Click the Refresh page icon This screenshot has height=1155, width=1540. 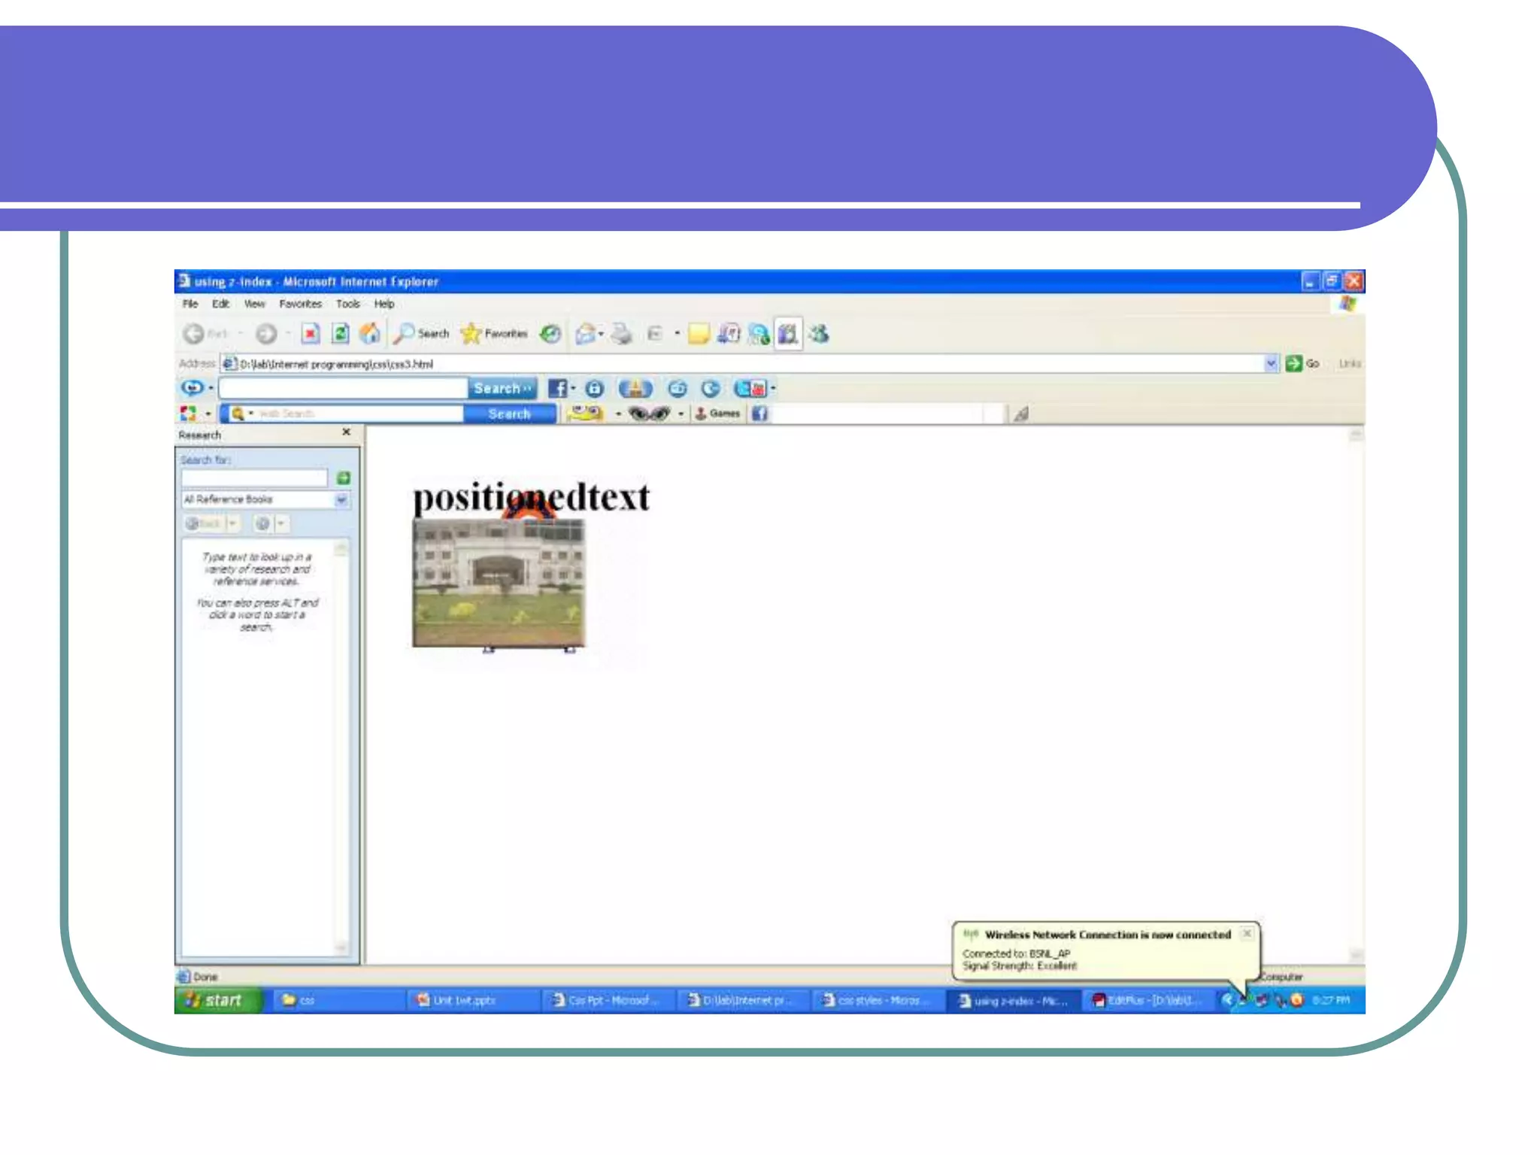[340, 333]
